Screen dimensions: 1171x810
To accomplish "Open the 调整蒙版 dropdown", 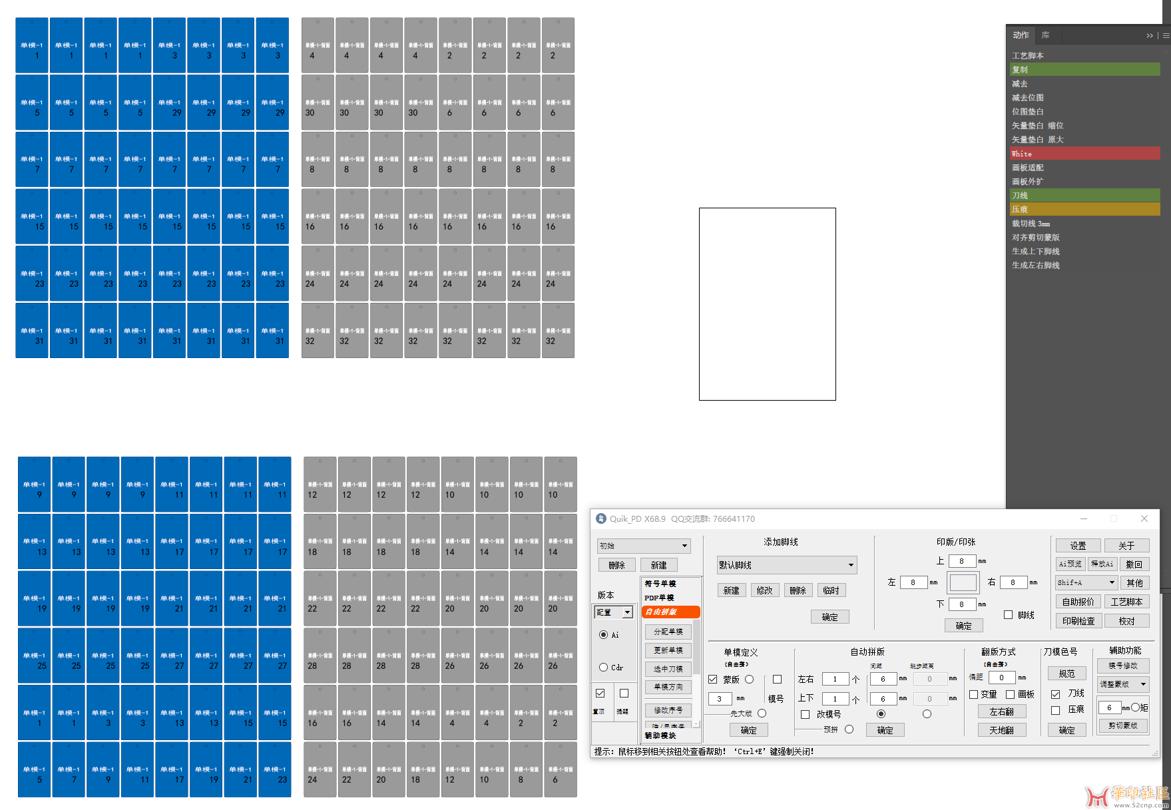I will (x=1124, y=684).
